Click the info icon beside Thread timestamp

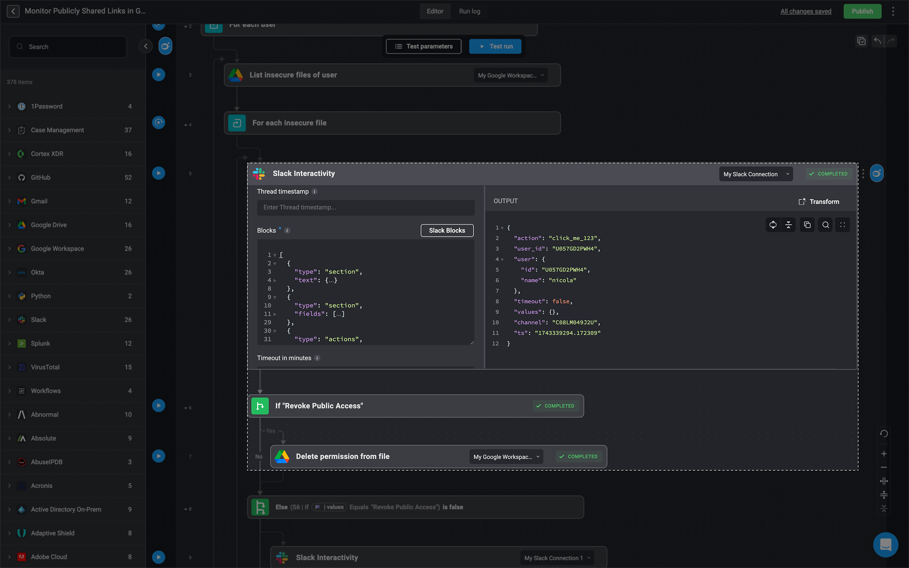tap(315, 192)
